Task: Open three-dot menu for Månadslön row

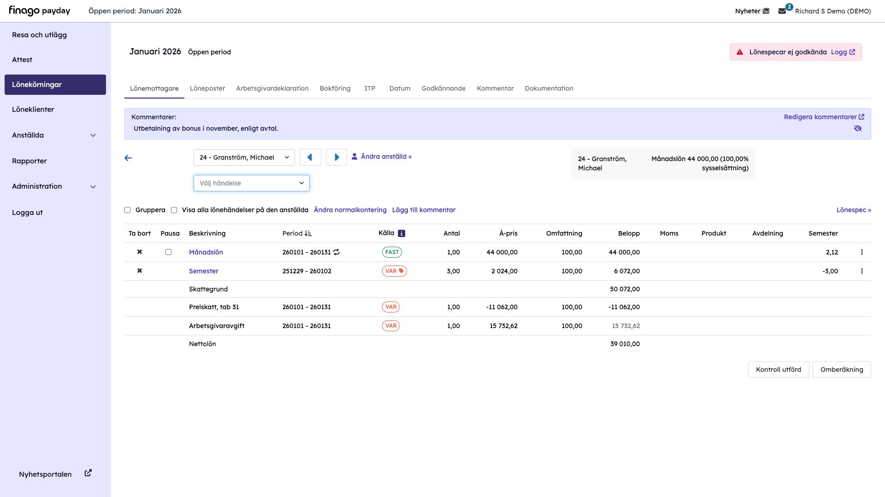Action: tap(861, 252)
